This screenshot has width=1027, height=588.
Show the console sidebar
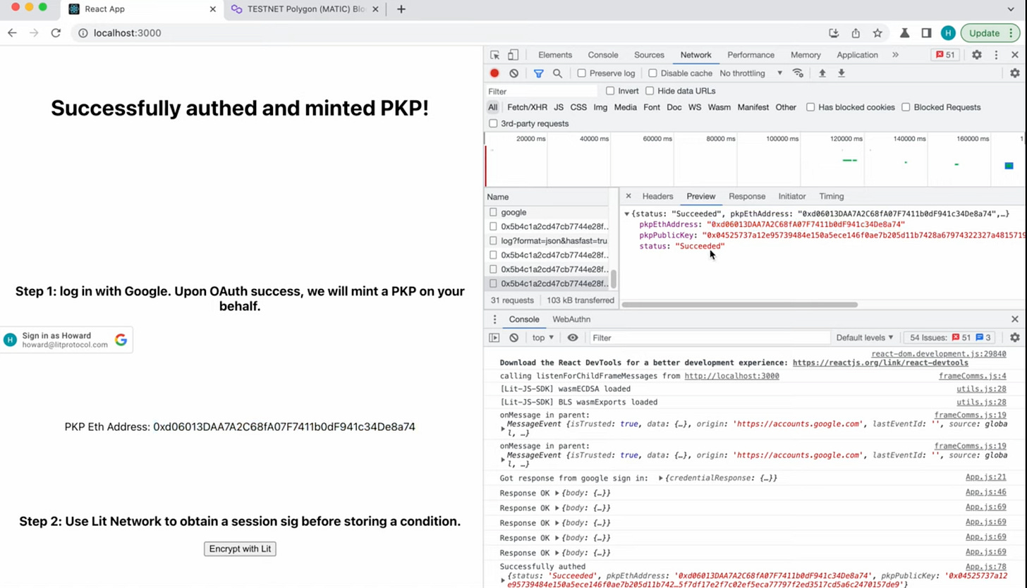pos(494,338)
